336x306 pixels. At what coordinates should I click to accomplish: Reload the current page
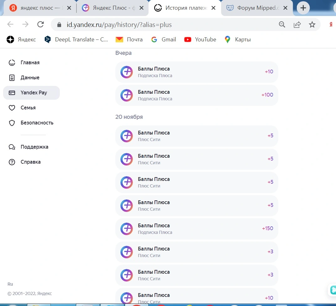(x=40, y=24)
